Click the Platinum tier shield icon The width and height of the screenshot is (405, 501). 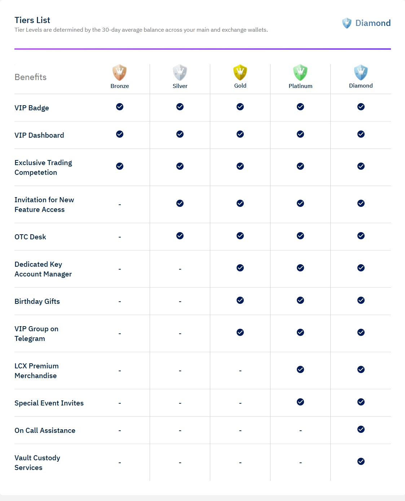tap(300, 72)
